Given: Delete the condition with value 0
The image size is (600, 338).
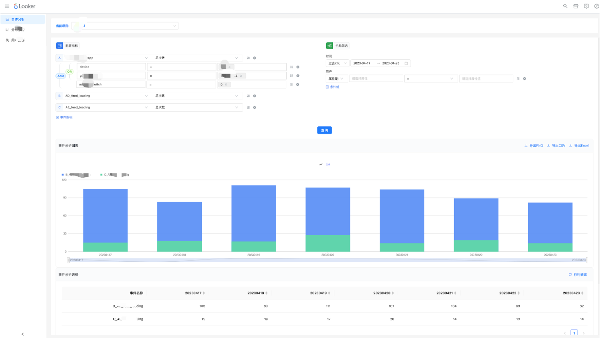Looking at the screenshot, I should coord(298,84).
